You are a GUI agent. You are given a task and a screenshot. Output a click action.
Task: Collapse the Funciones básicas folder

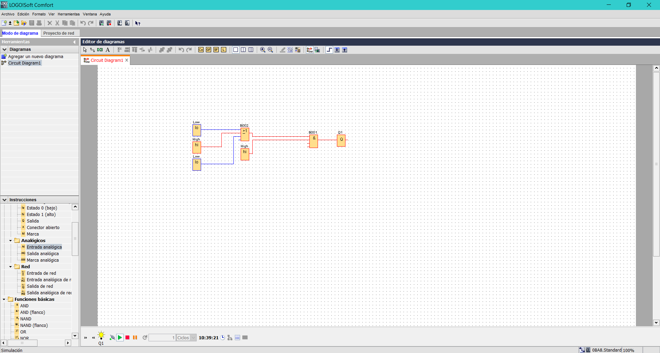(4, 299)
